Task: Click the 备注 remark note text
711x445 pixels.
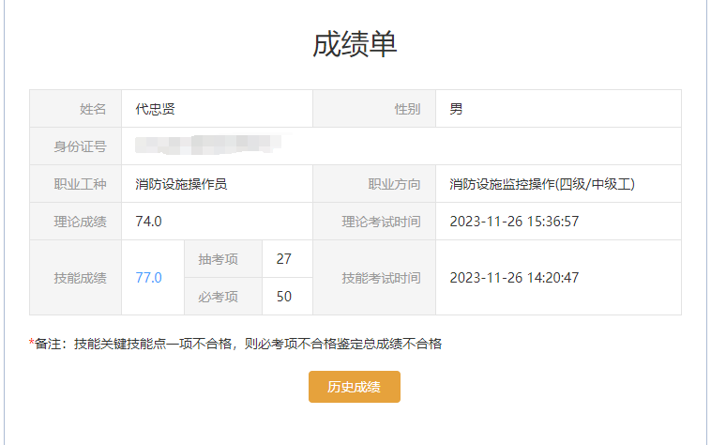Action: click(235, 344)
